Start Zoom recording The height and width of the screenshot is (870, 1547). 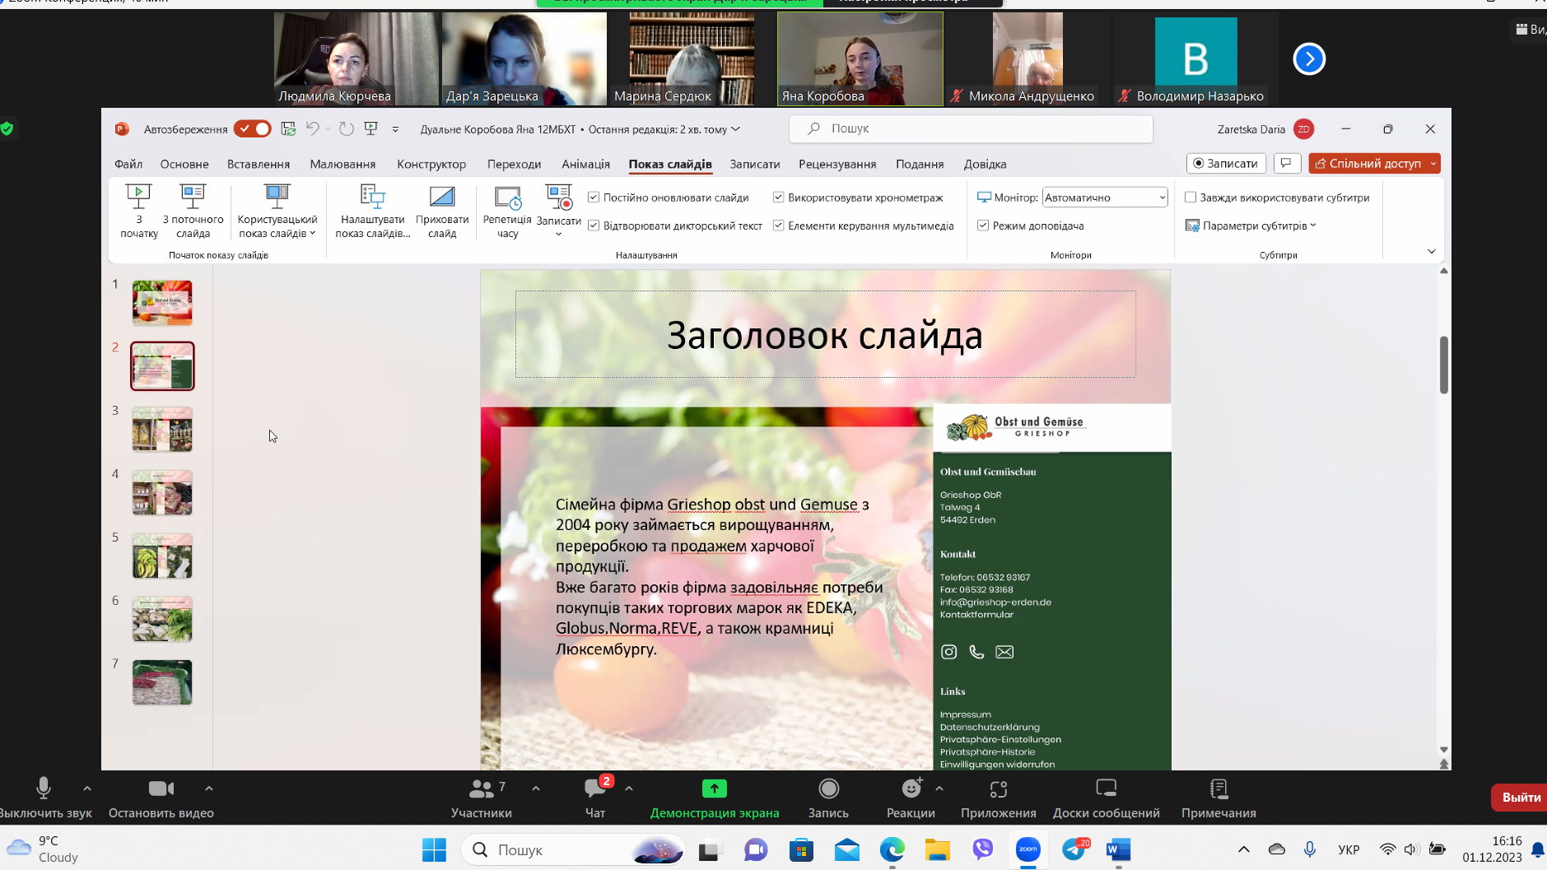pyautogui.click(x=828, y=798)
